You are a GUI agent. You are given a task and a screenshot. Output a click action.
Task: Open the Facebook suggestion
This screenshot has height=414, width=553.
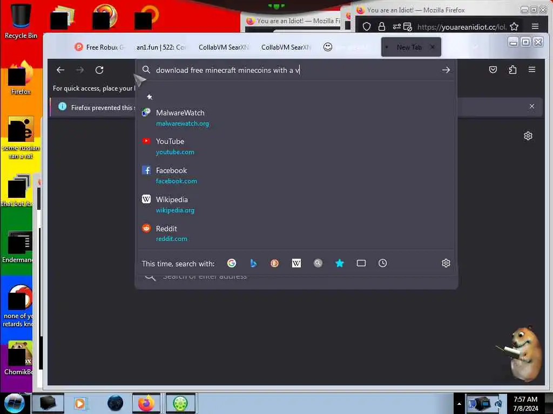pos(295,176)
